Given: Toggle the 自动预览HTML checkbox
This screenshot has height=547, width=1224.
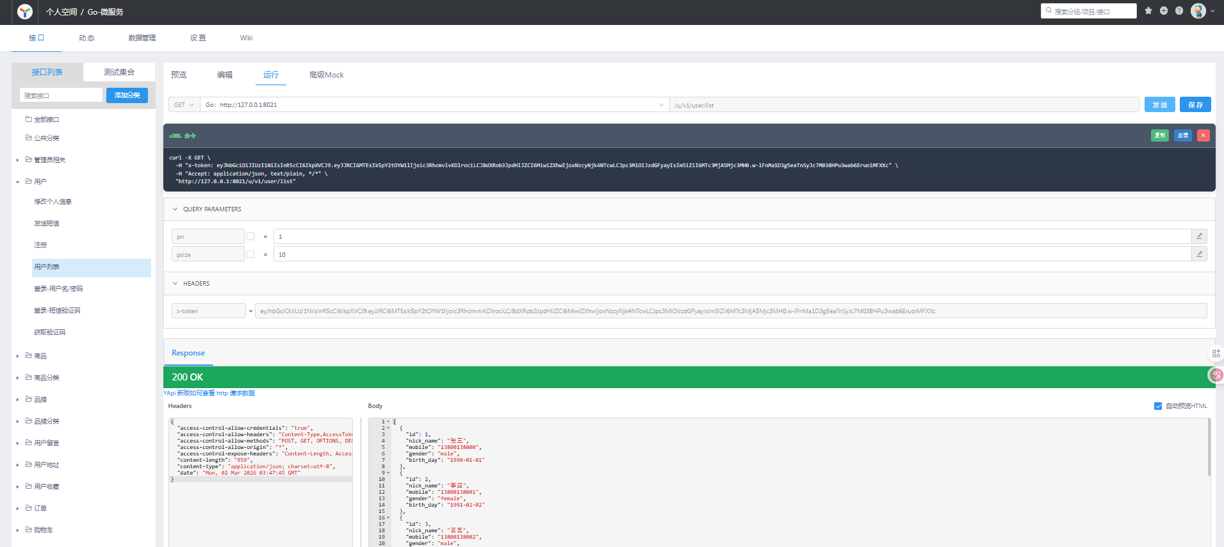Looking at the screenshot, I should coord(1158,406).
